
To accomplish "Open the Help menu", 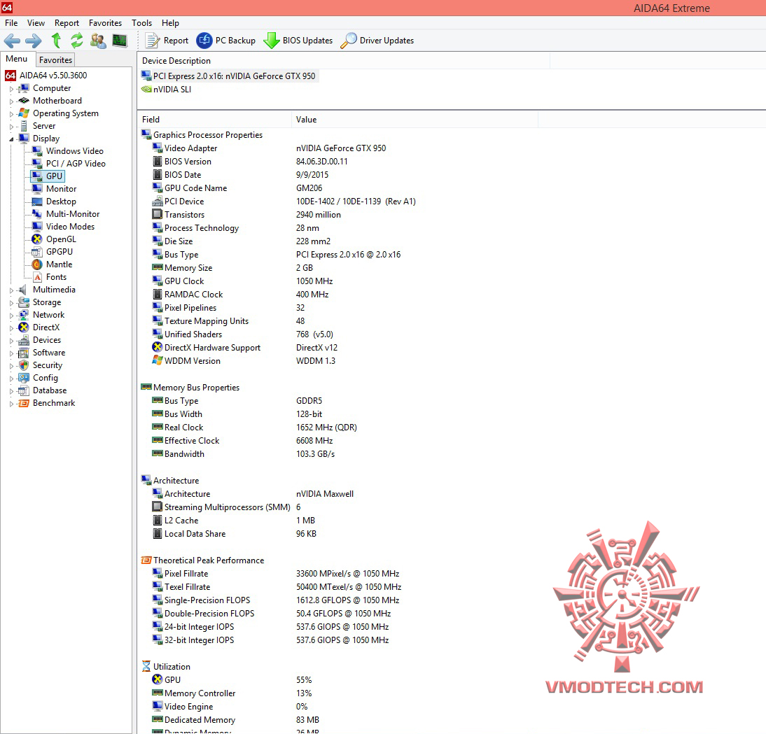I will point(170,23).
